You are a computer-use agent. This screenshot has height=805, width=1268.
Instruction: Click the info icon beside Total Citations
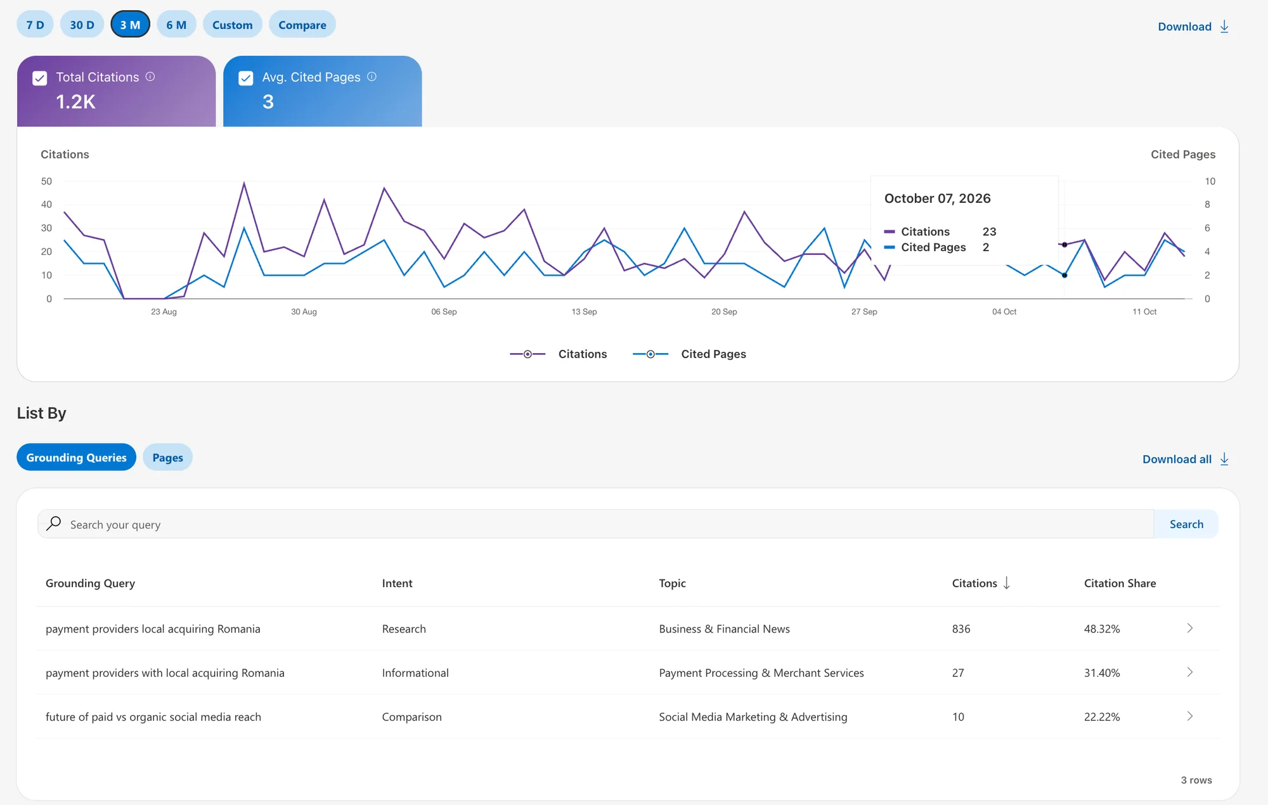click(x=150, y=77)
